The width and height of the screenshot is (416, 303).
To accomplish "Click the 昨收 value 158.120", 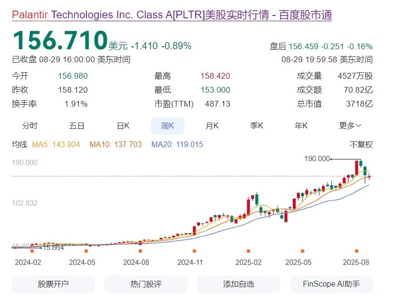I will pos(72,90).
